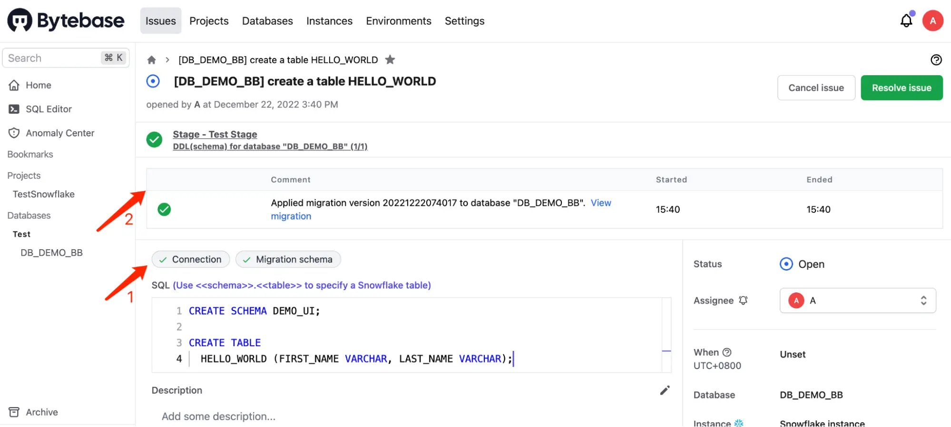Click the Ended column header
This screenshot has height=427, width=951.
click(819, 180)
